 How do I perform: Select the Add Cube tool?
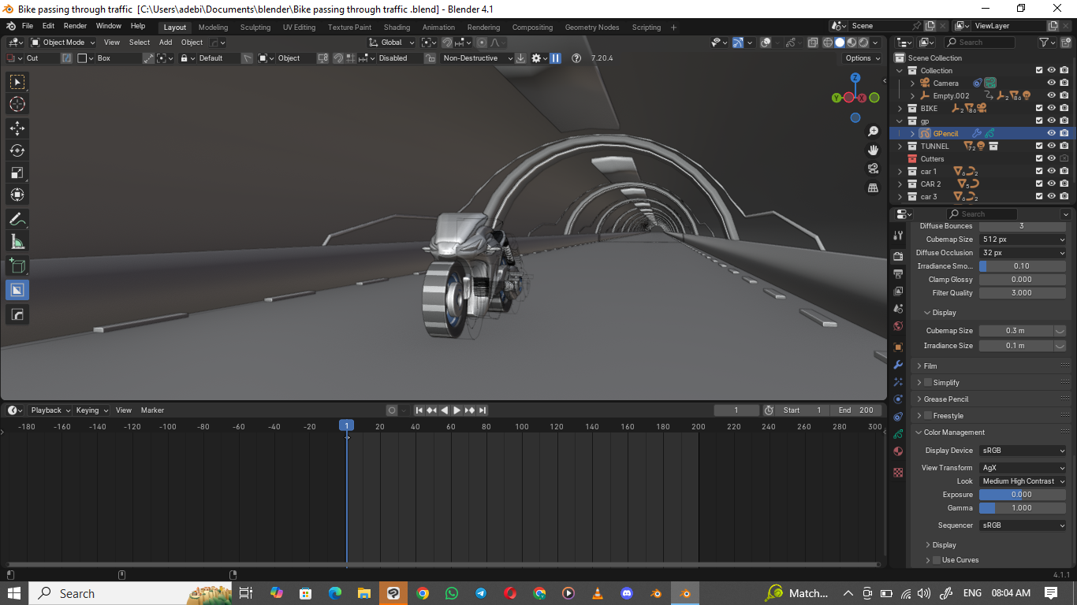coord(17,266)
